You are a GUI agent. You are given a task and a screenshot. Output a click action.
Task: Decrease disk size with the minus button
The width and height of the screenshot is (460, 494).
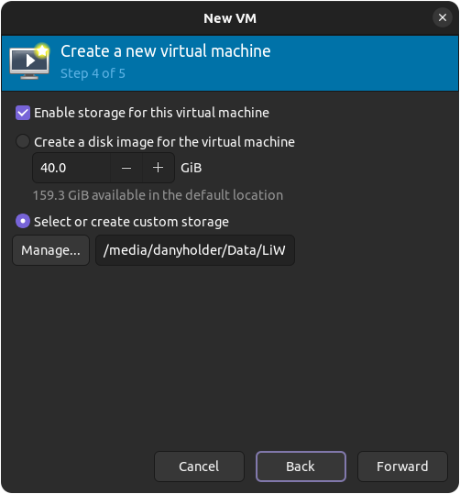(x=126, y=168)
